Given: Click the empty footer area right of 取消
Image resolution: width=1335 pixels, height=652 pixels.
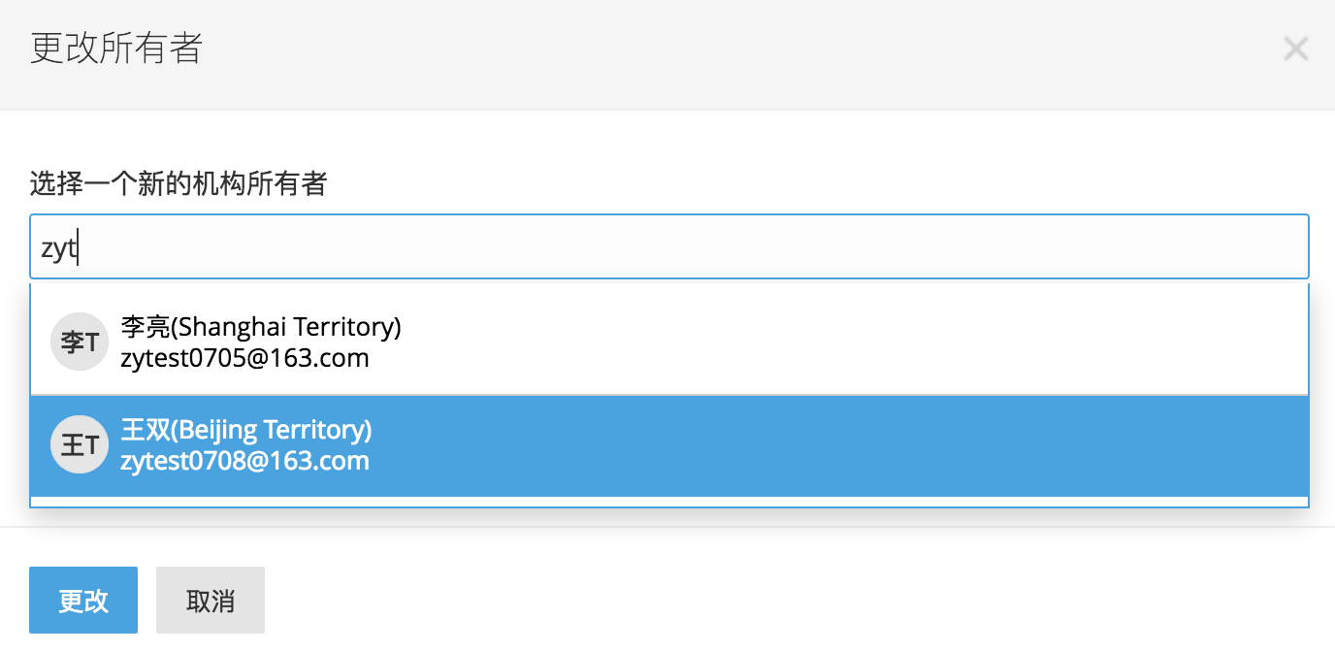Looking at the screenshot, I should click(x=776, y=601).
